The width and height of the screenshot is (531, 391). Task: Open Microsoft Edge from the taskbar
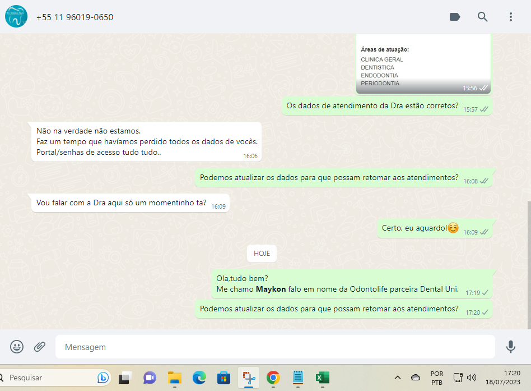click(x=199, y=378)
